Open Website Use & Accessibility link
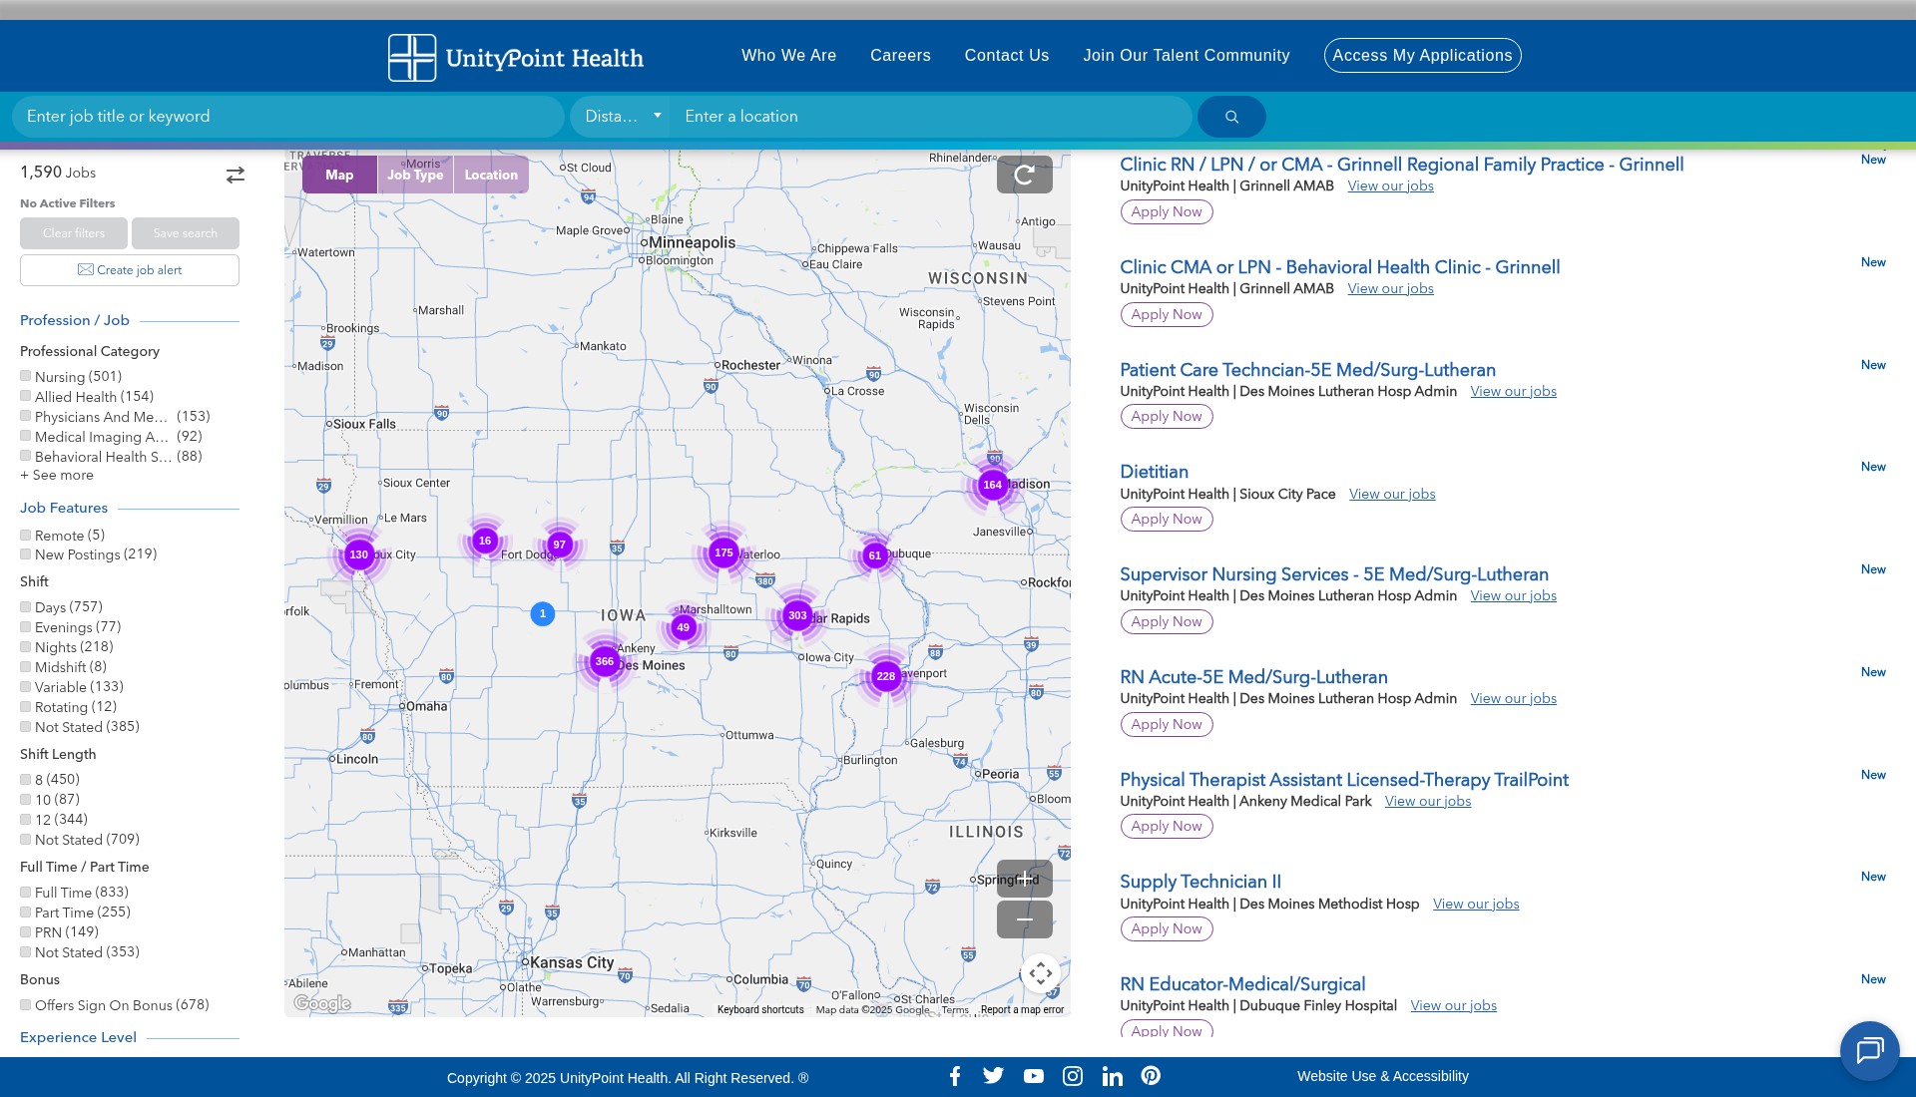Viewport: 1916px width, 1097px height. [x=1383, y=1076]
